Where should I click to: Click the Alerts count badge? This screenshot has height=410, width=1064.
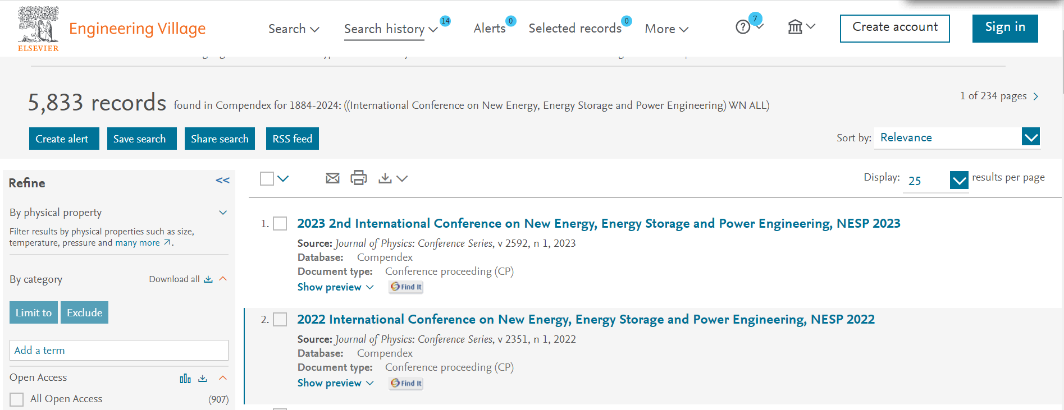pos(510,21)
